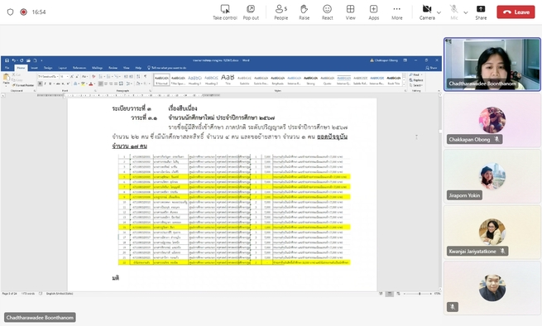Click the language indicator in Word status bar
The image size is (542, 326).
pos(60,294)
